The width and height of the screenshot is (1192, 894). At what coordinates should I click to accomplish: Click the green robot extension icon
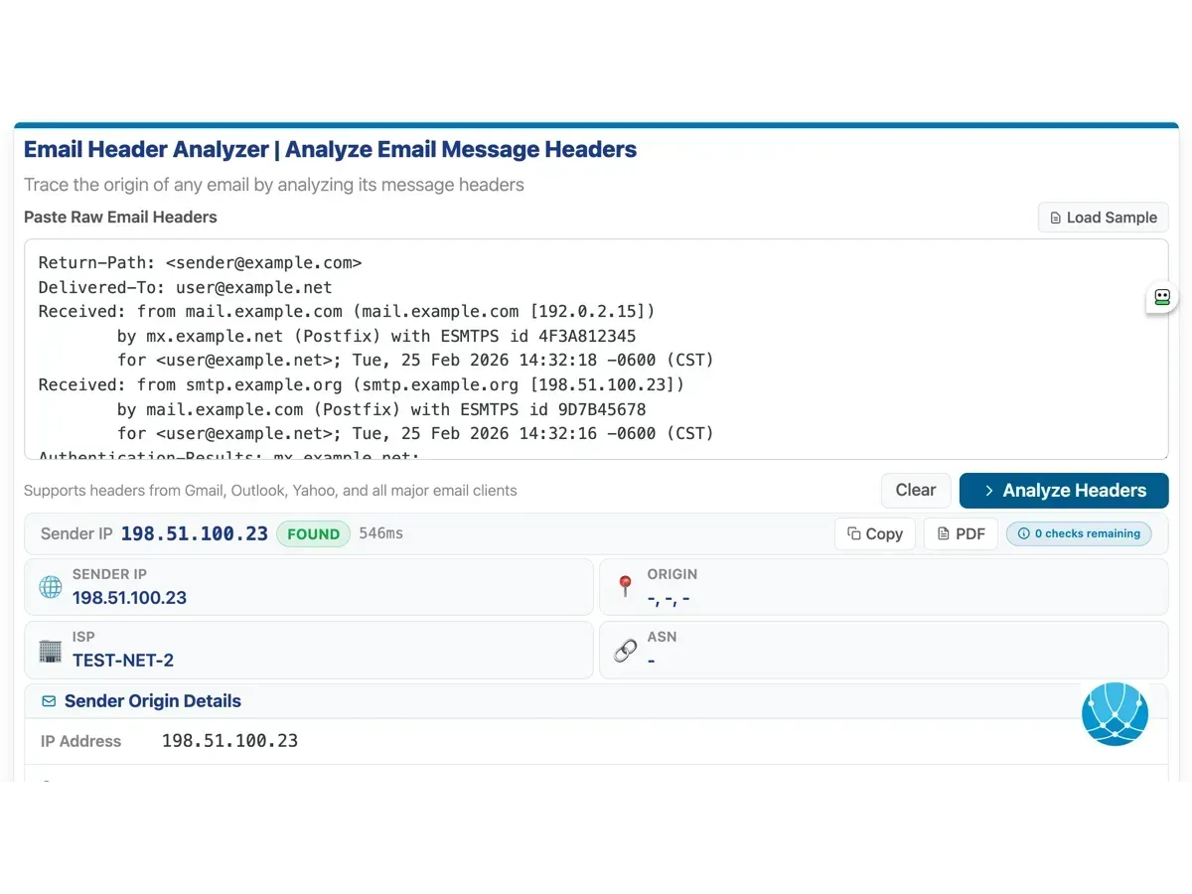(1162, 296)
